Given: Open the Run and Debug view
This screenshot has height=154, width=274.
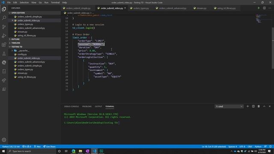Looking at the screenshot, I should click(4, 36).
